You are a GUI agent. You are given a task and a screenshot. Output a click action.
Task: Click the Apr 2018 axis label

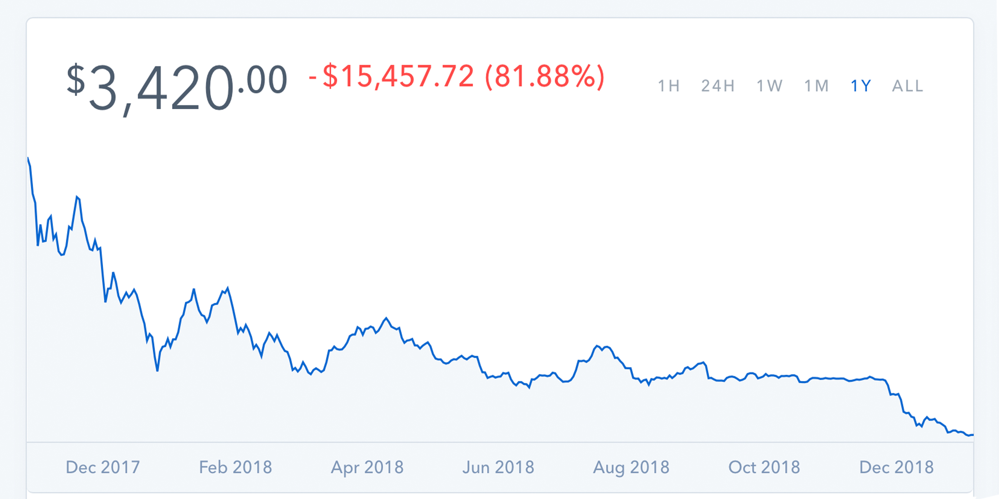coord(367,467)
